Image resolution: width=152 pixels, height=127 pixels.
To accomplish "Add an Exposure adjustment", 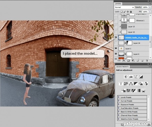I will tap(141, 77).
